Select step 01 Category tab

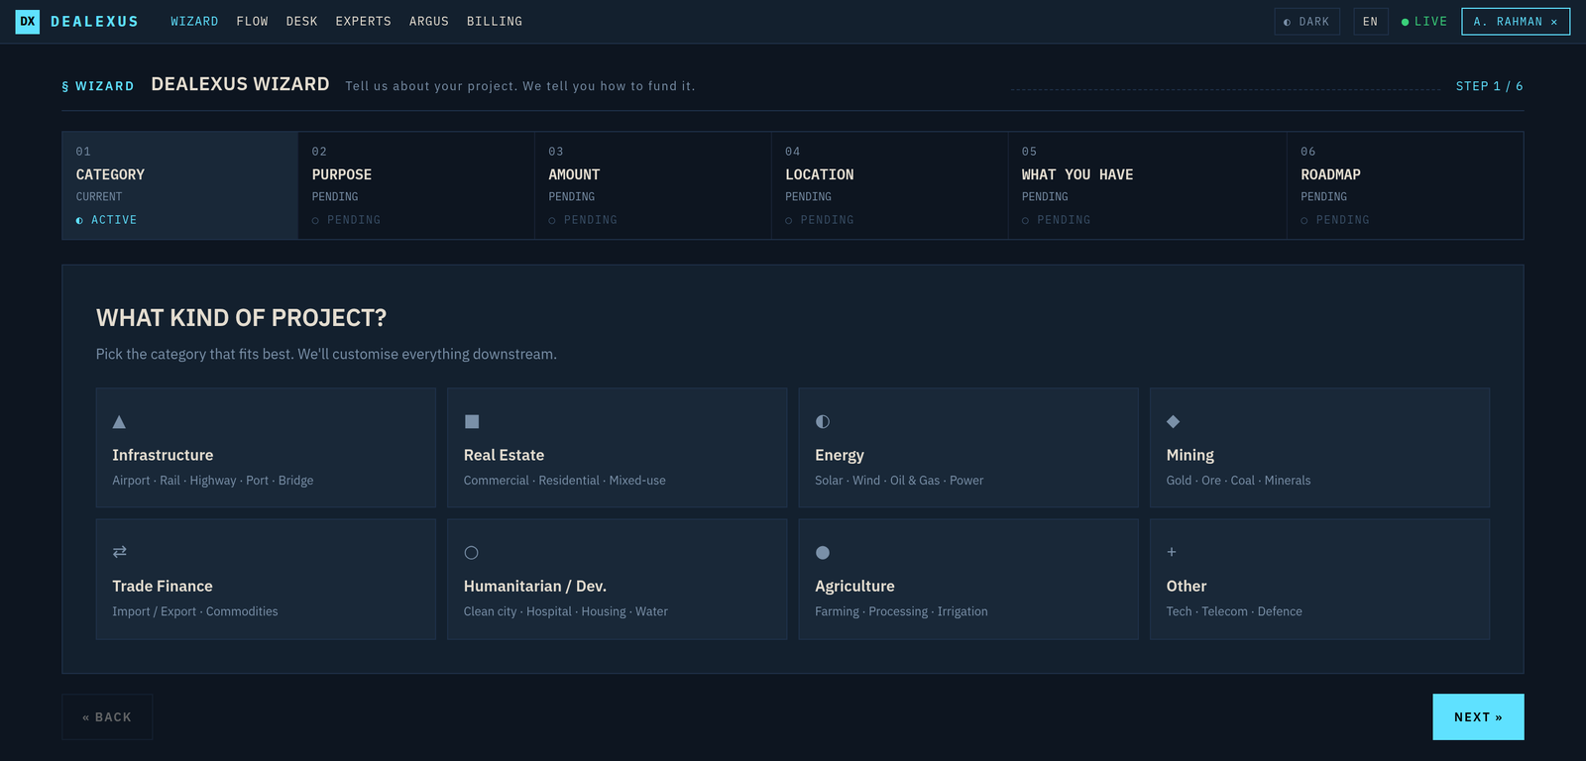[180, 185]
